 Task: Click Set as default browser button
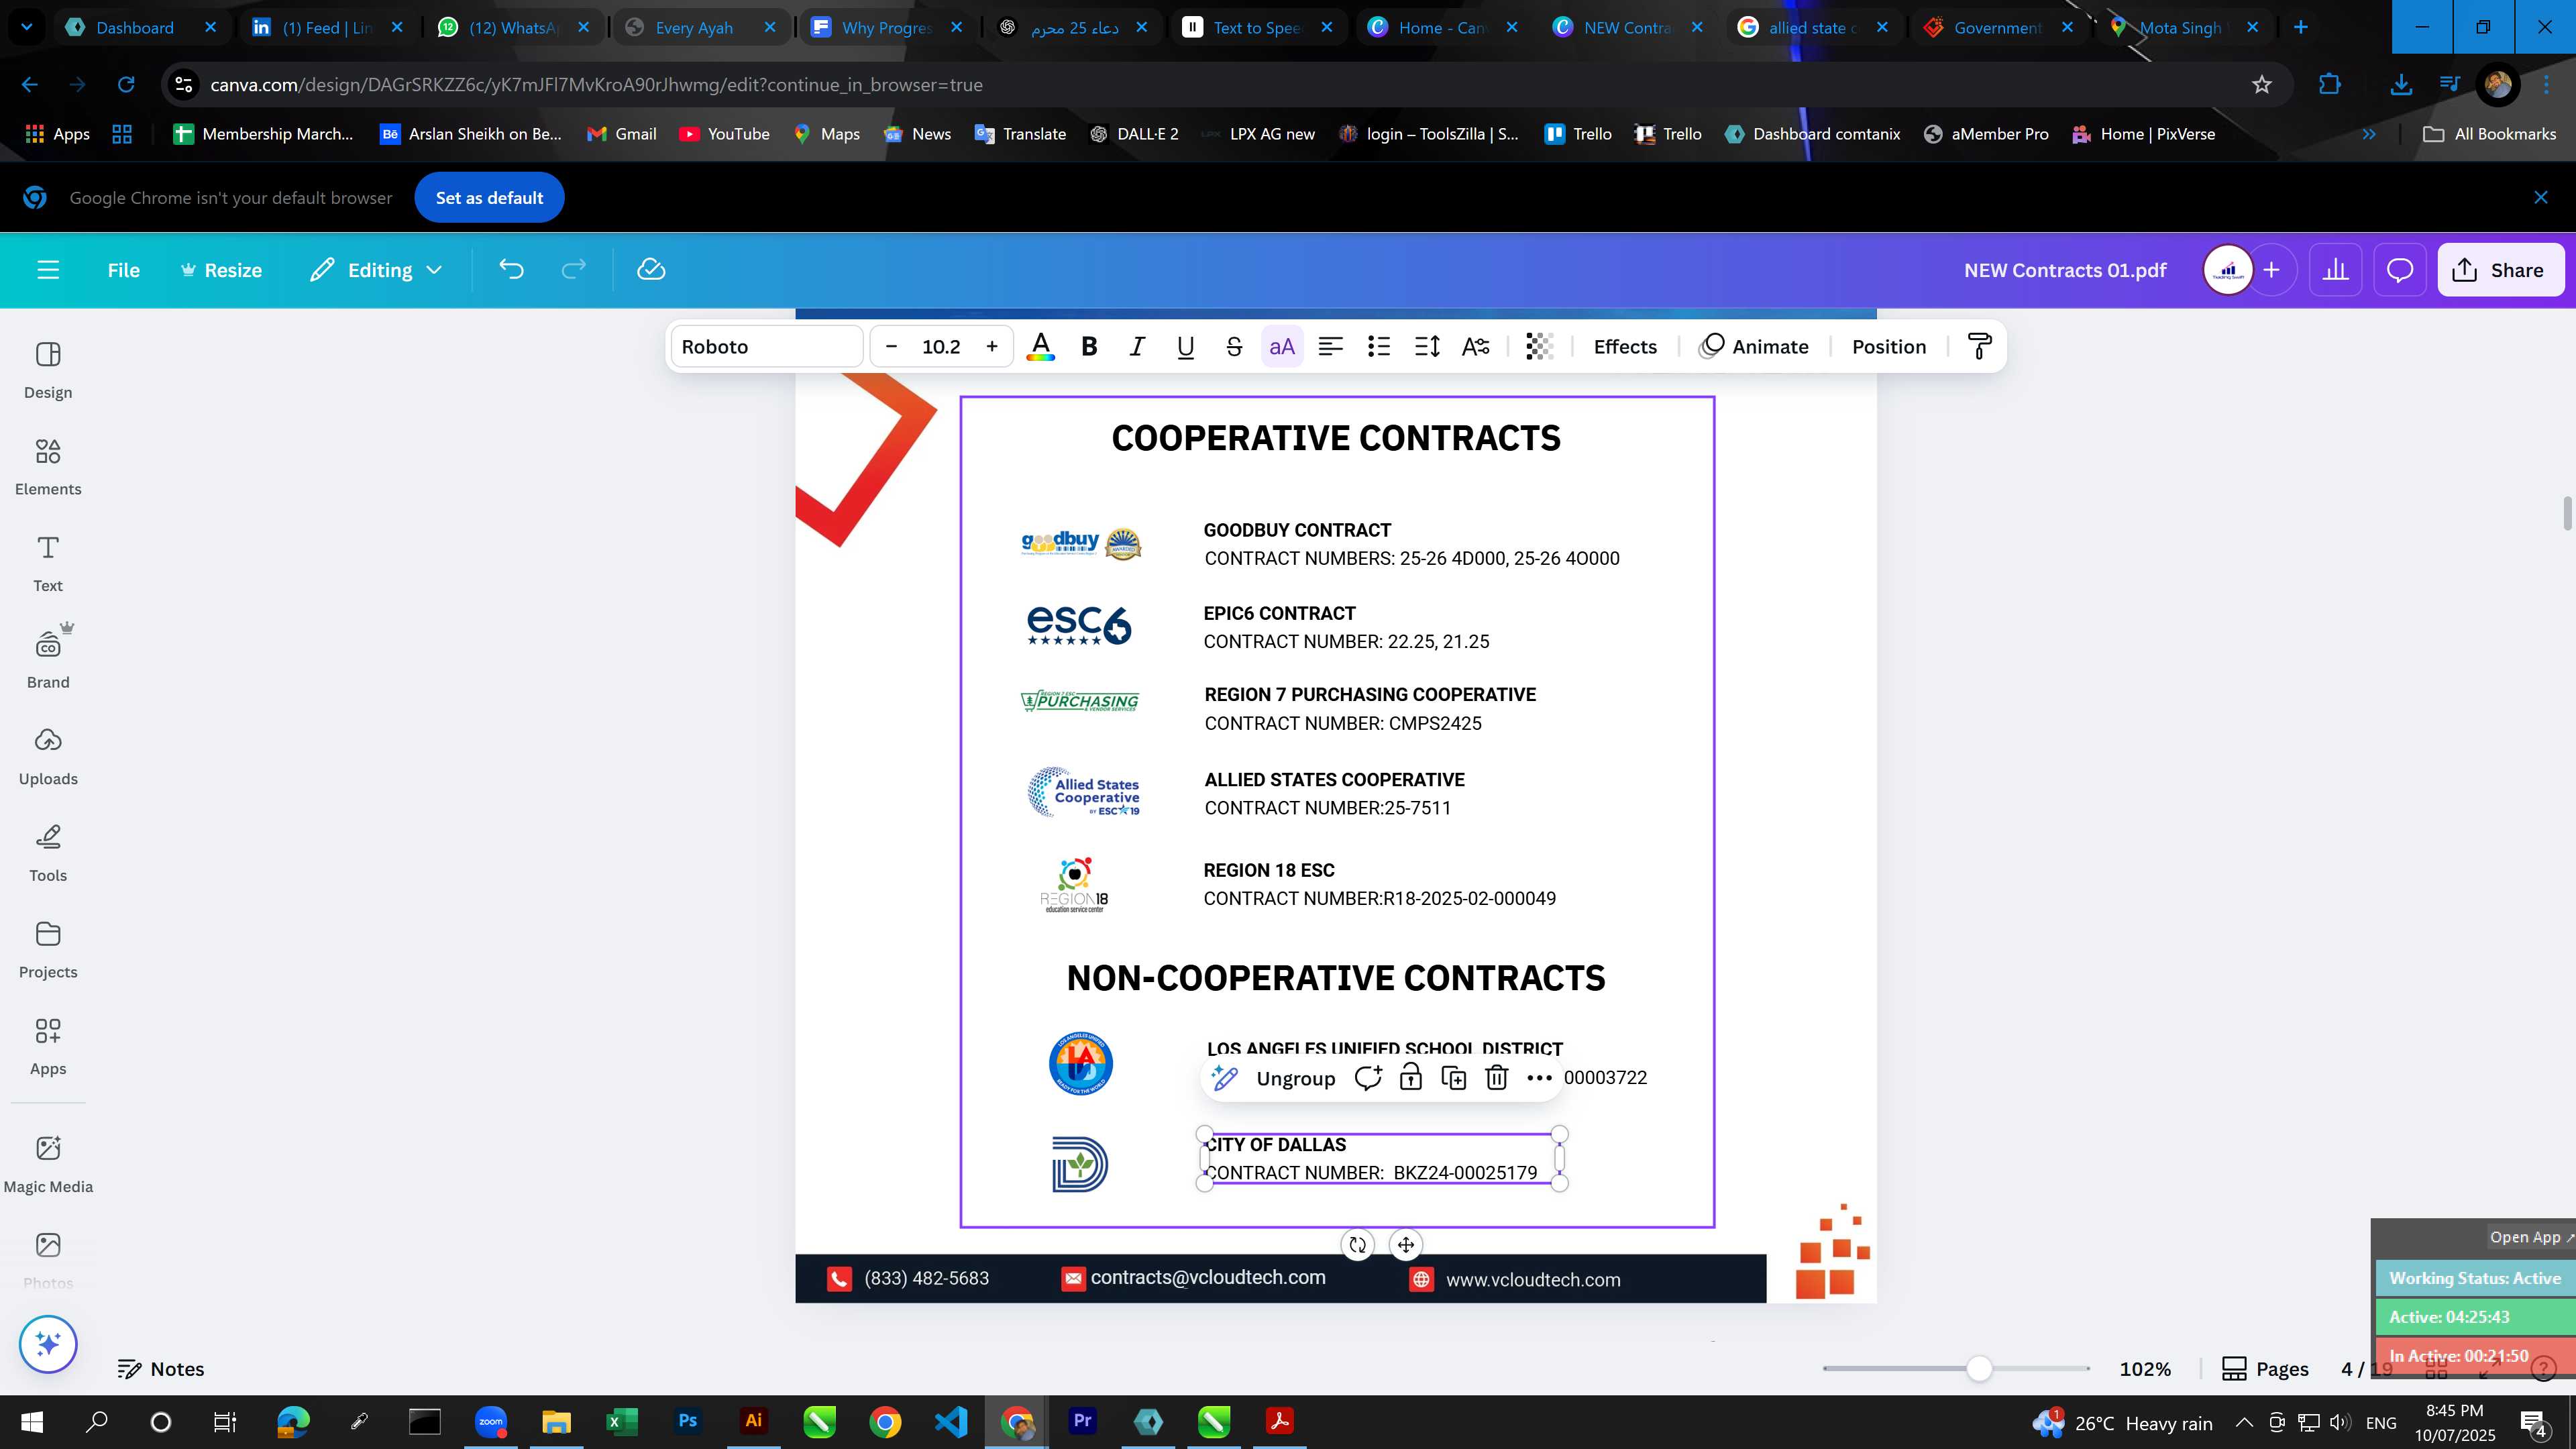click(489, 198)
